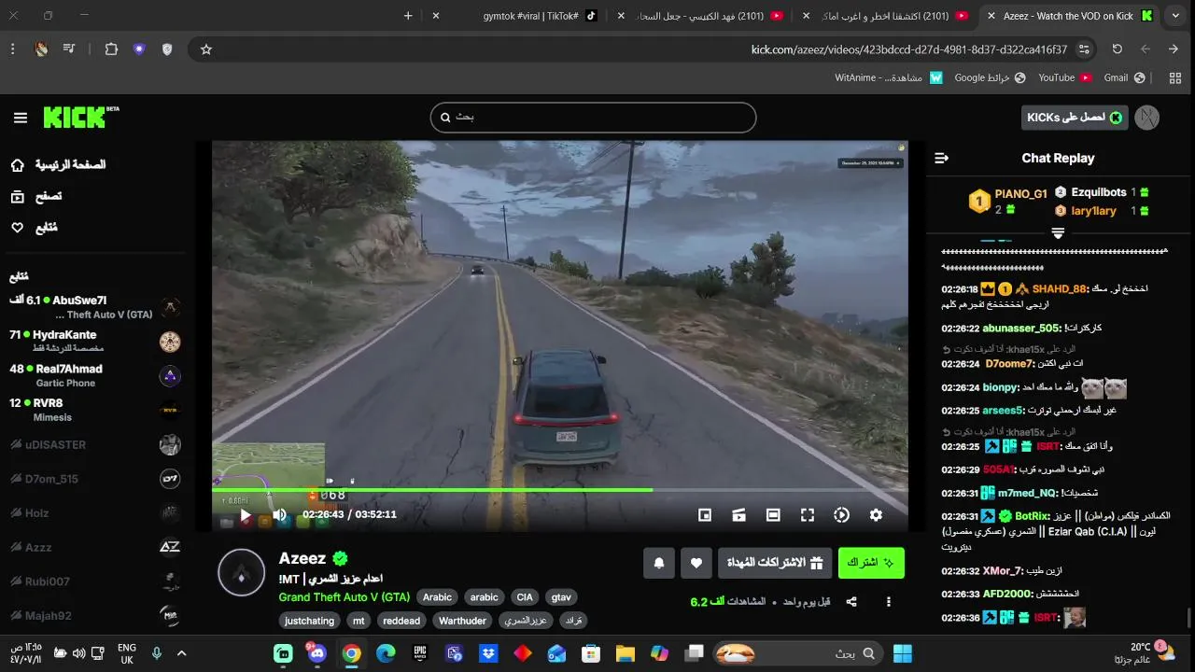Enable picture-in-picture mini player
The image size is (1195, 672).
pyautogui.click(x=705, y=514)
